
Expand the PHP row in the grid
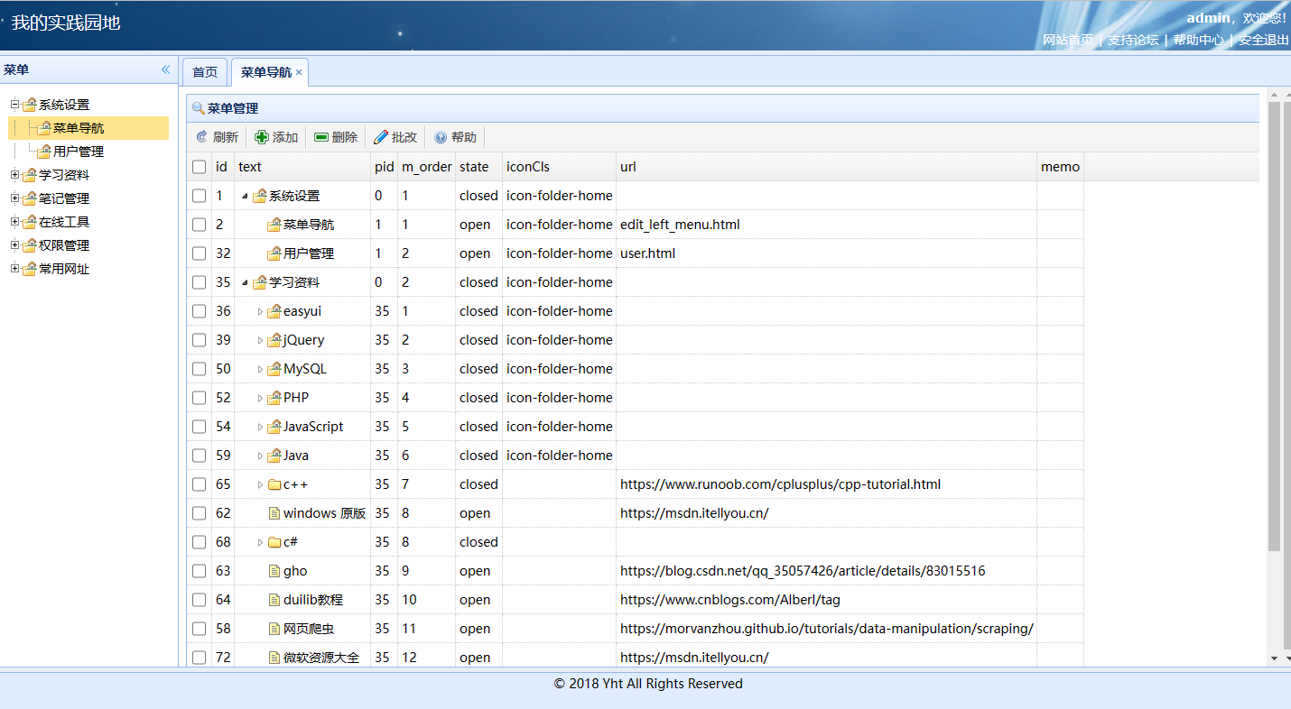(260, 398)
